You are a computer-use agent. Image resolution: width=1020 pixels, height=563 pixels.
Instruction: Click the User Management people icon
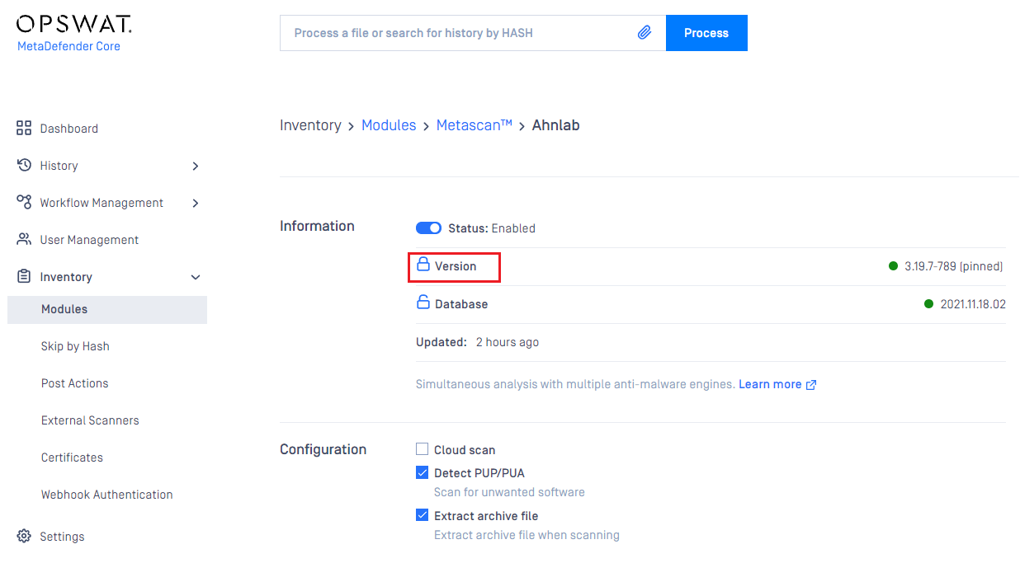coord(24,240)
